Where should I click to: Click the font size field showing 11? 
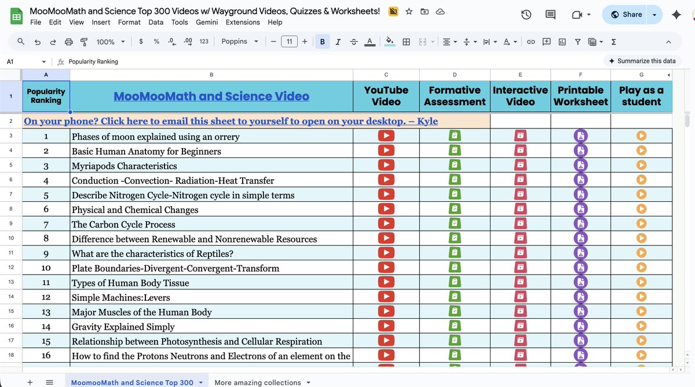289,42
